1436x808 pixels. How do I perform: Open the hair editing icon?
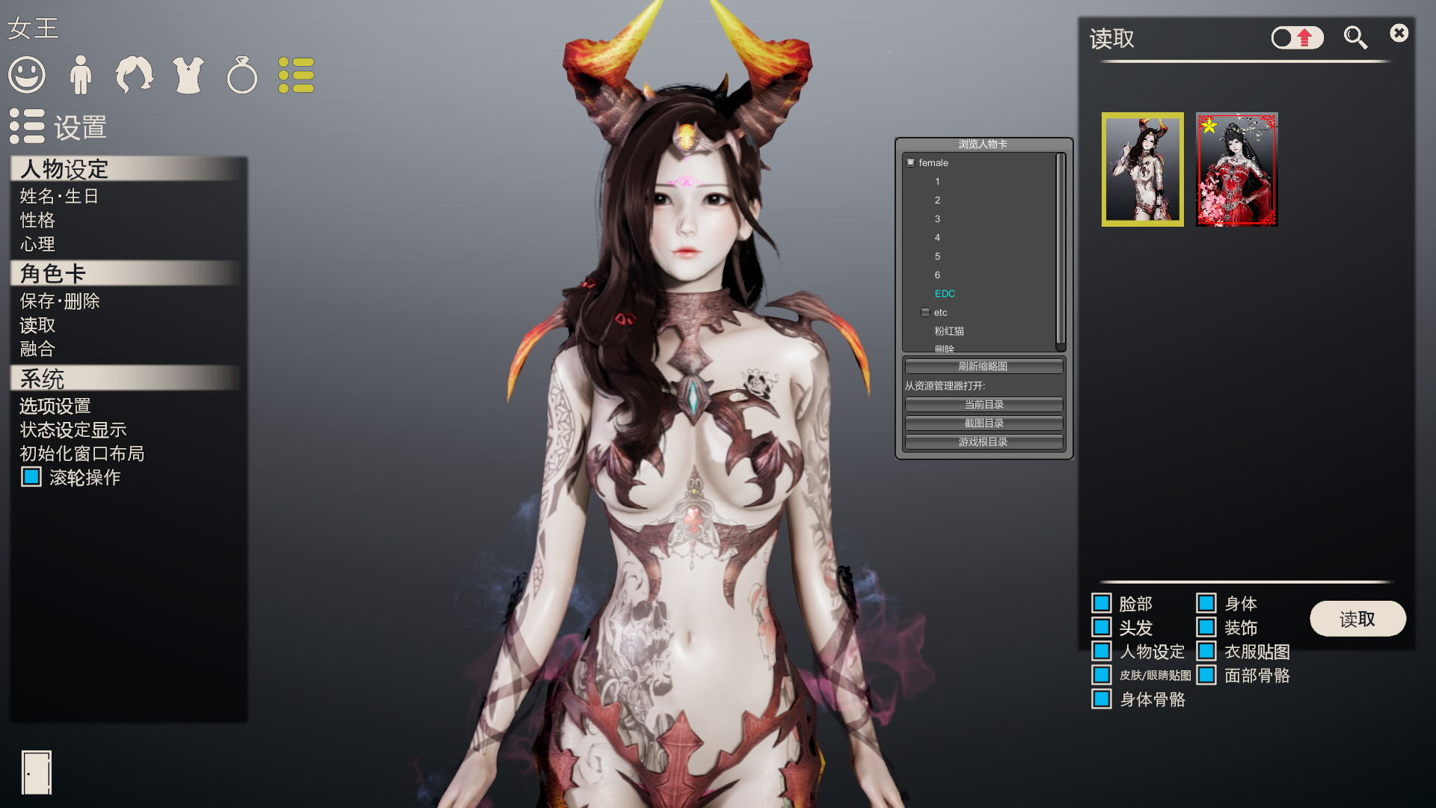coord(135,75)
